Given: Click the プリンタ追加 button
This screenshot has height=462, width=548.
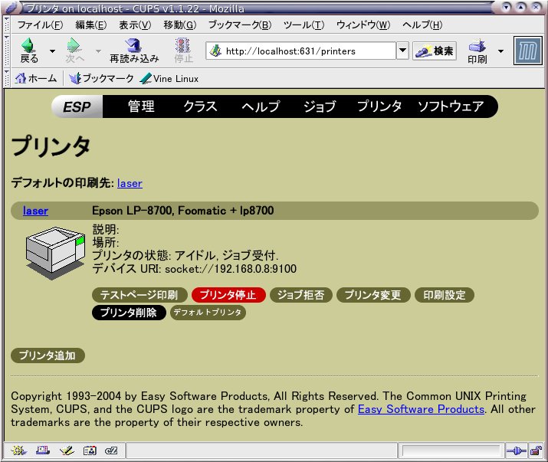Looking at the screenshot, I should pyautogui.click(x=48, y=356).
